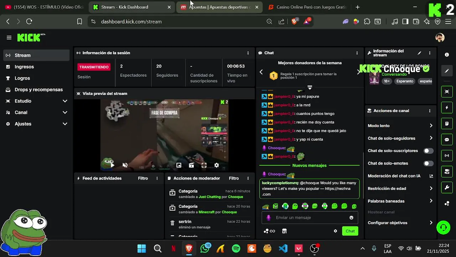
Task: Select the pencil tool in the right sidebar
Action: coord(447,71)
